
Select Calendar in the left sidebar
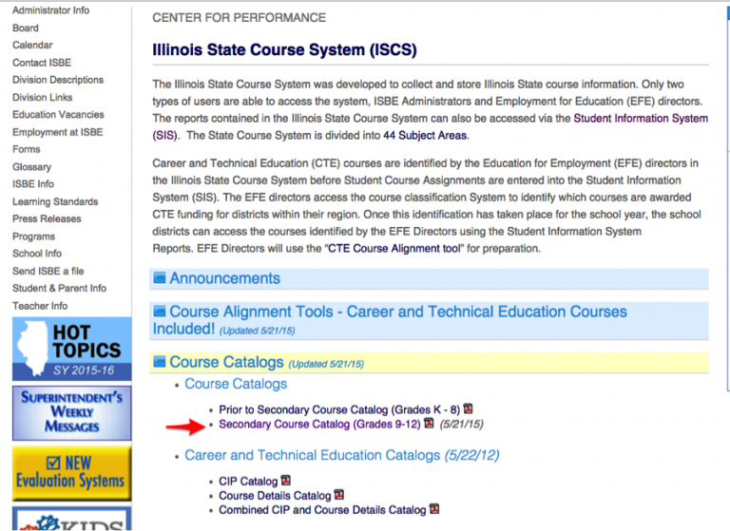tap(32, 46)
